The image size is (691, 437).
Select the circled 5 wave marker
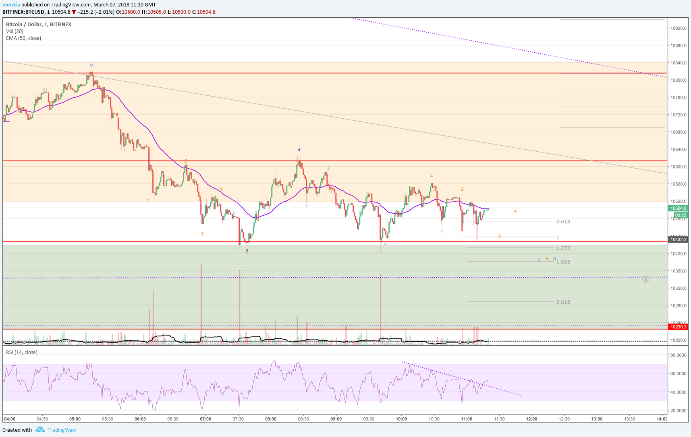645,279
